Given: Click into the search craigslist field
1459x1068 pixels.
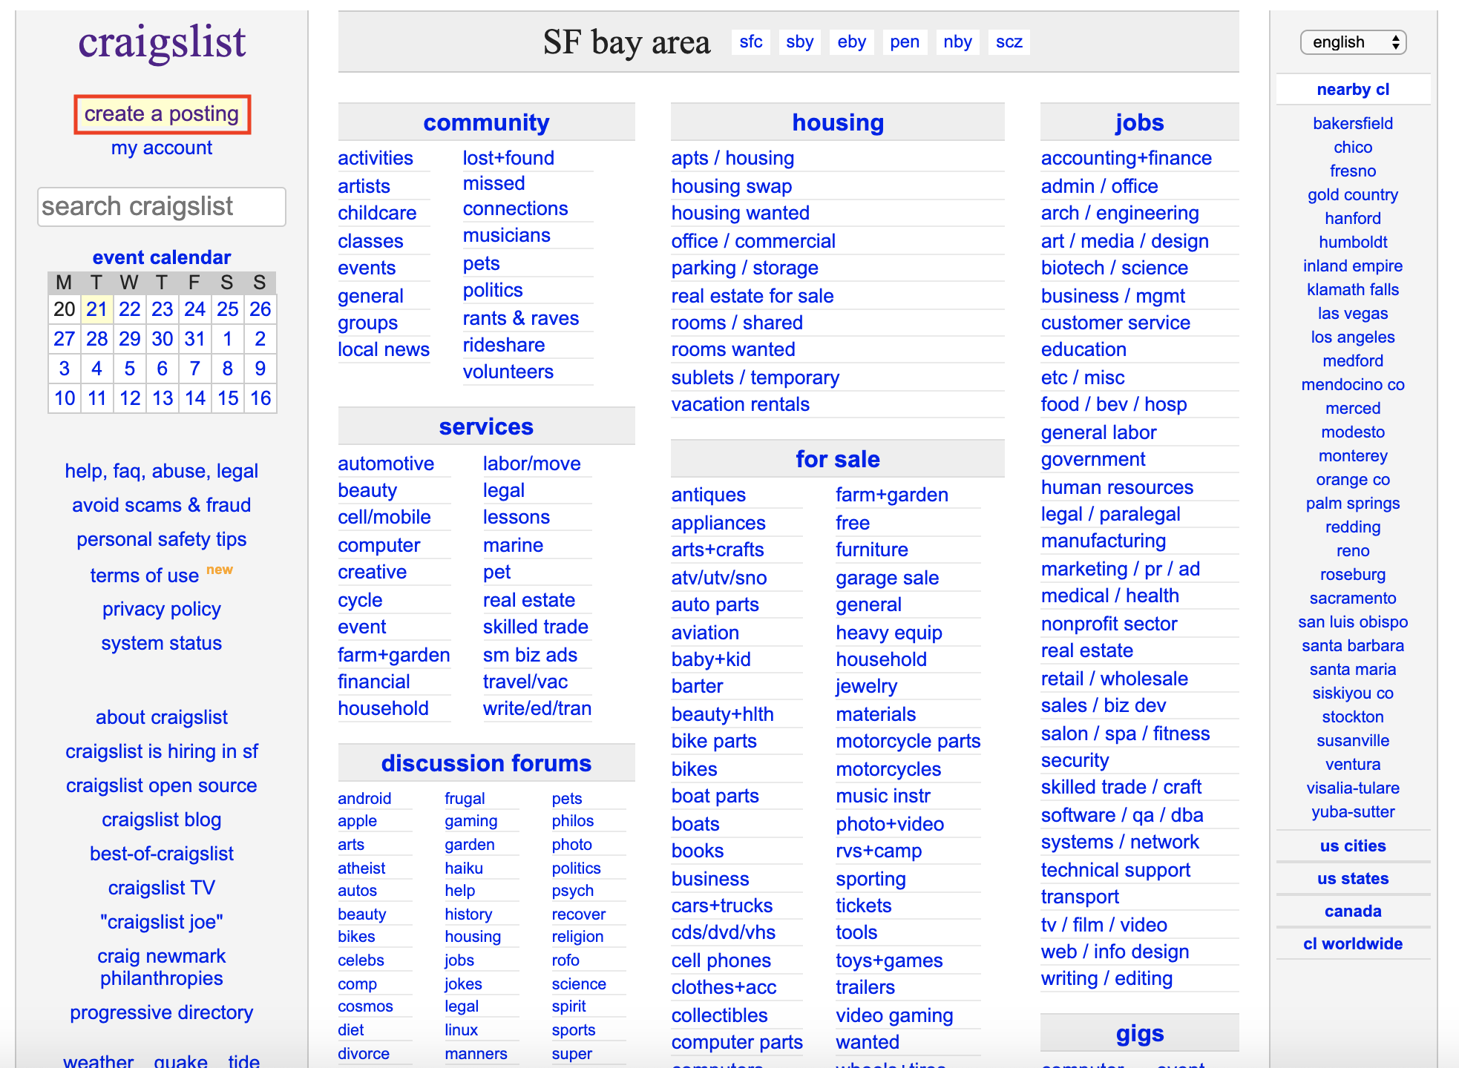Looking at the screenshot, I should click(x=162, y=206).
